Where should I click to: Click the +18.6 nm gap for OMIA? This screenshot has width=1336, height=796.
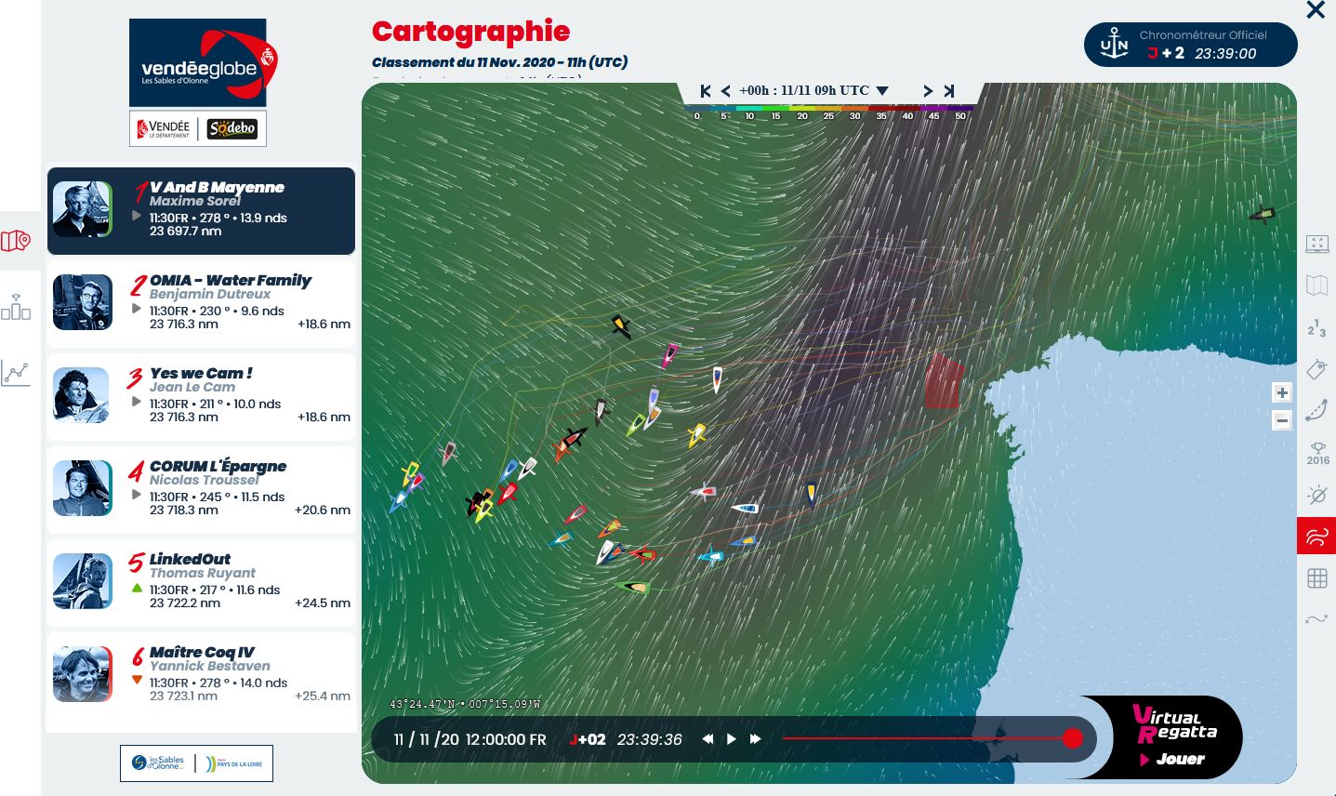324,324
